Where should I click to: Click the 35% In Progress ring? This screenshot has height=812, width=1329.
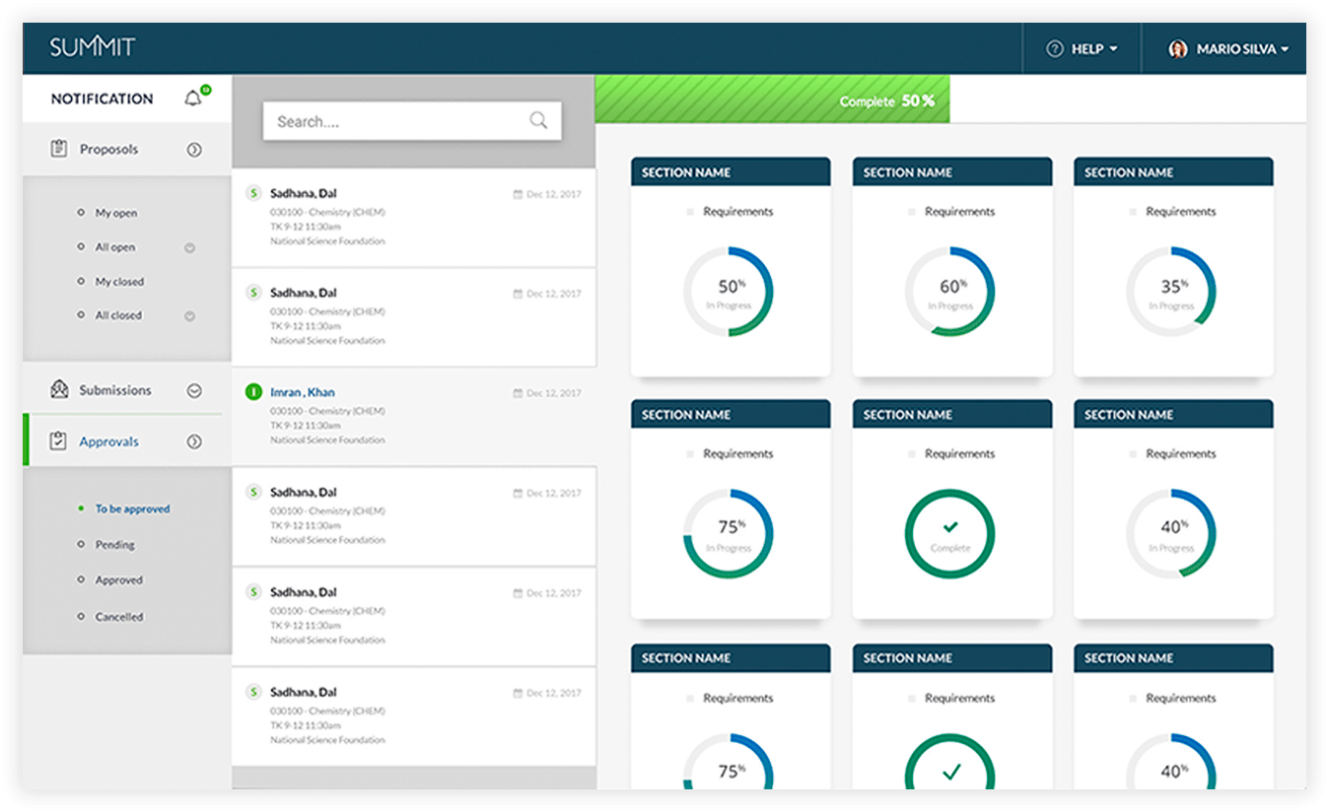(1171, 292)
